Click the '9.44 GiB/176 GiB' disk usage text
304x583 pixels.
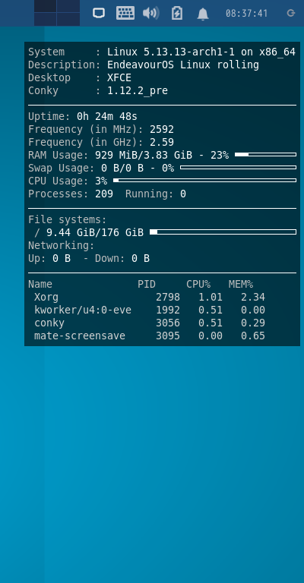95,233
